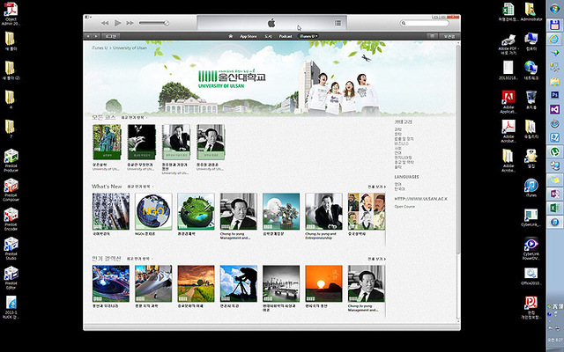Open the photographer silhouette collection thumbnail
The height and width of the screenshot is (352, 564).
239,283
